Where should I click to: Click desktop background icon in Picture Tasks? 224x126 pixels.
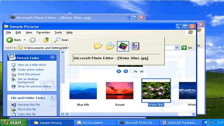click(13, 79)
